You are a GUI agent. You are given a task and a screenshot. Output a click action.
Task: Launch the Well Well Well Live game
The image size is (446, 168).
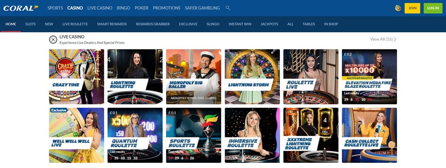click(x=76, y=135)
